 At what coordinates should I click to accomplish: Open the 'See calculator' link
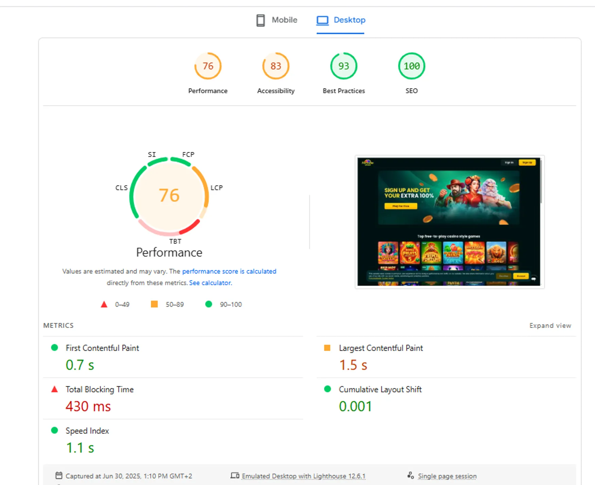tap(210, 283)
